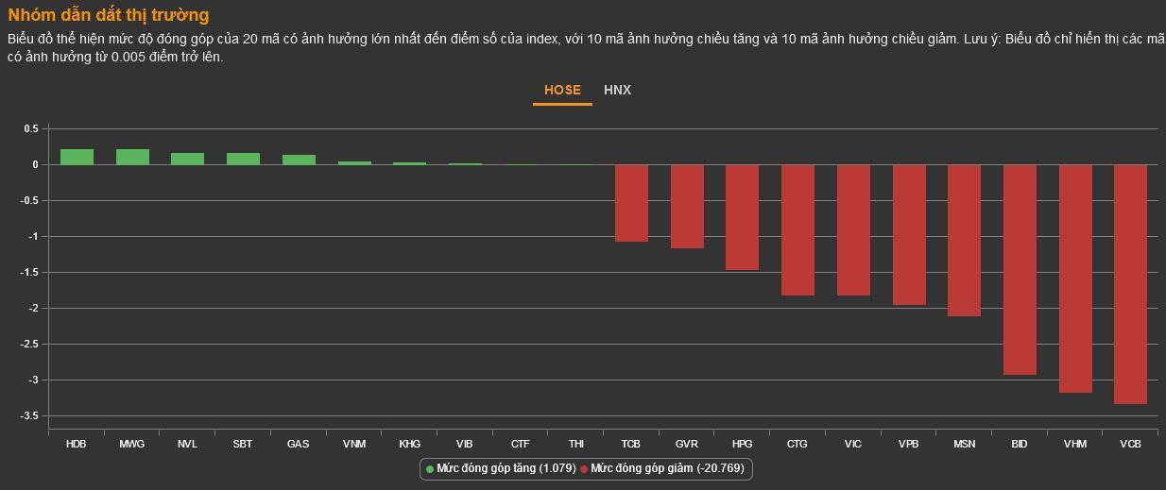Click the NVL green bar
The image size is (1166, 490).
187,159
